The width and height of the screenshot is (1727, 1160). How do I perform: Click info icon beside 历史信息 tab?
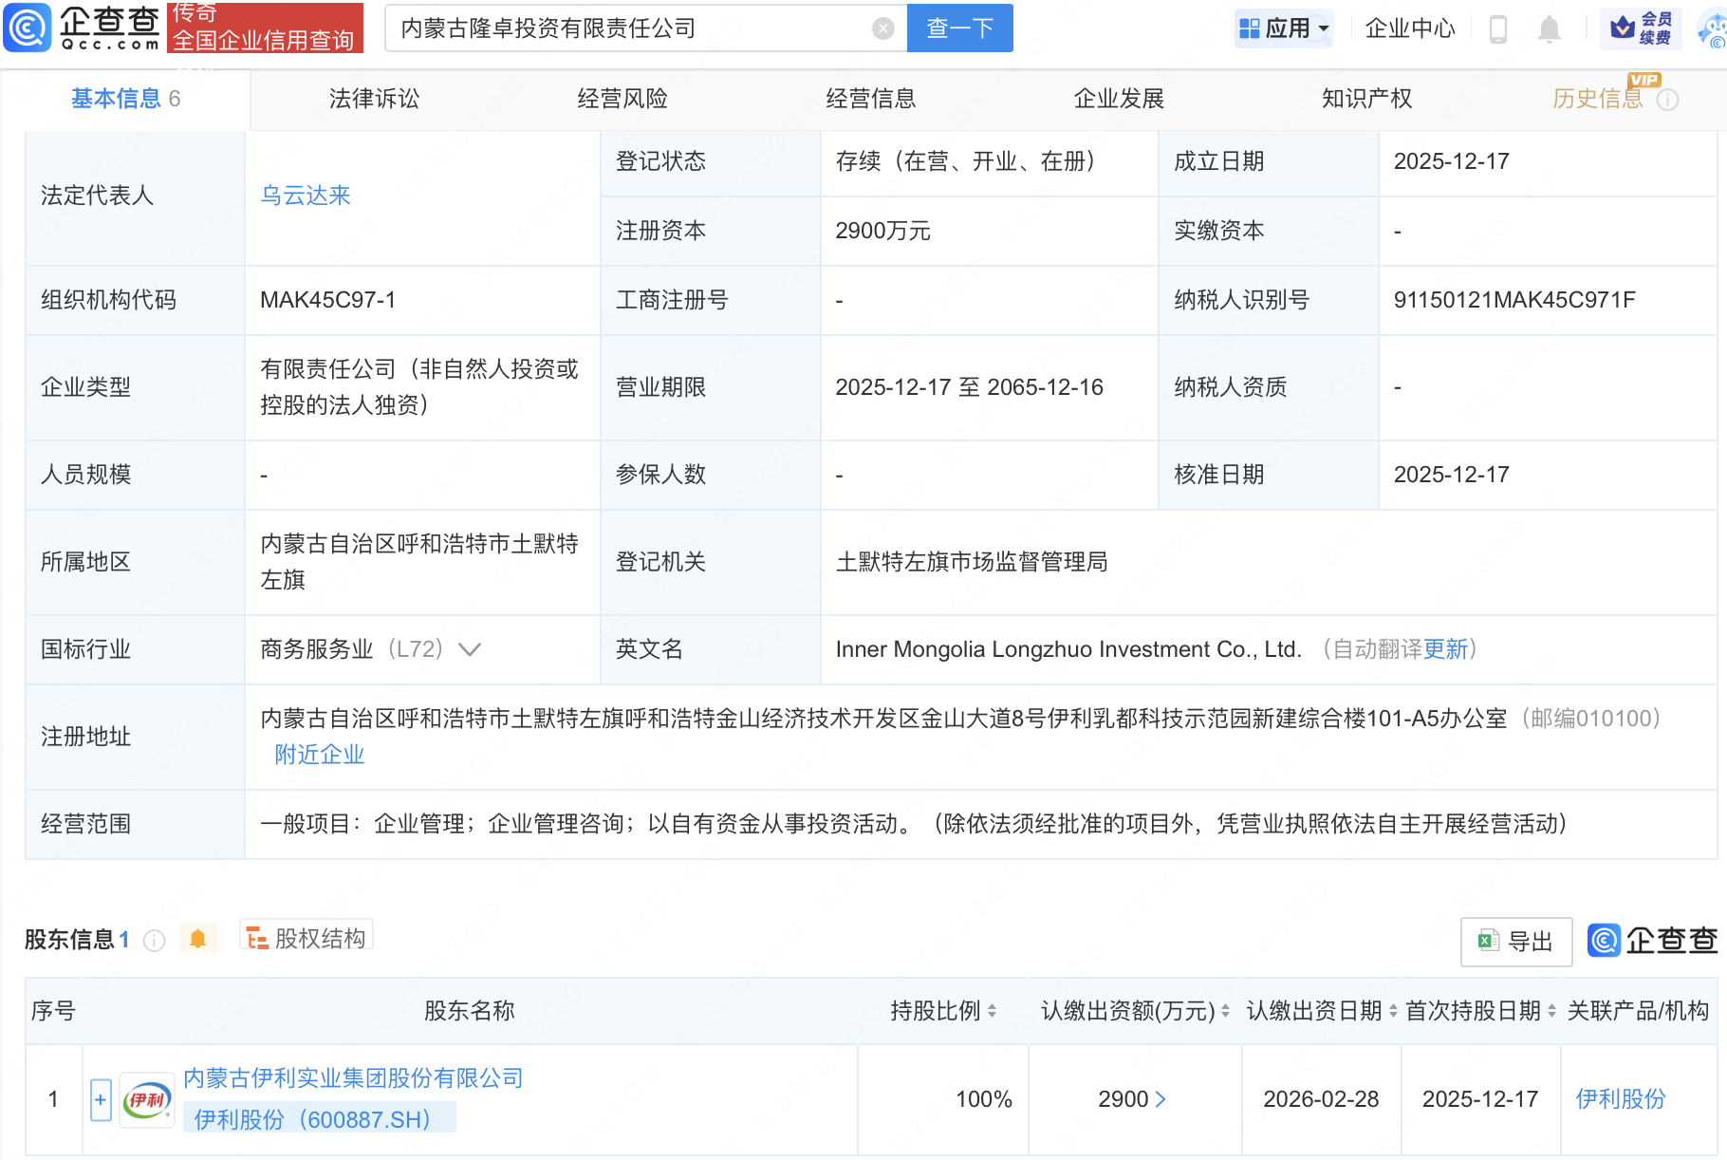pyautogui.click(x=1667, y=100)
